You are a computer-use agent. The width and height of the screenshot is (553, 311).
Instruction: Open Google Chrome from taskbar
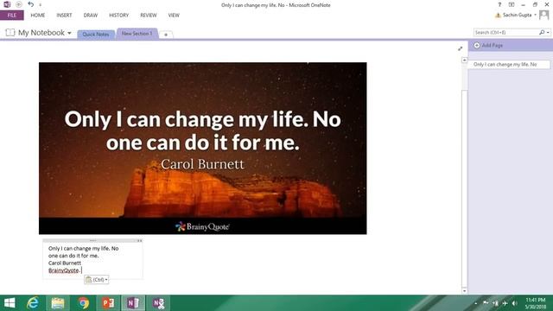pyautogui.click(x=83, y=303)
